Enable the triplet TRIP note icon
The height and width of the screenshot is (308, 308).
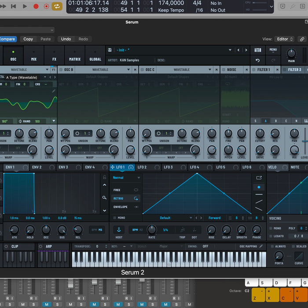click(x=182, y=230)
